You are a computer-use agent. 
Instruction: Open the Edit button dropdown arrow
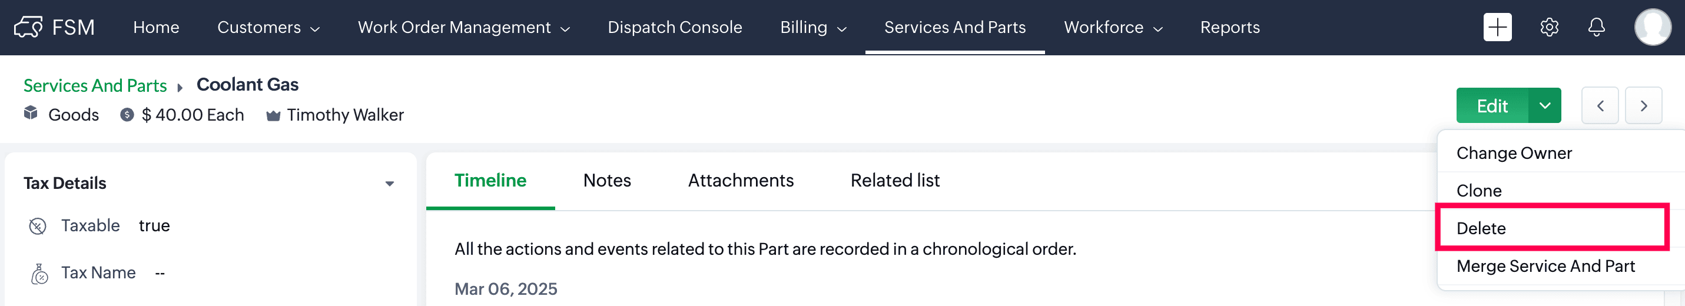click(1544, 106)
